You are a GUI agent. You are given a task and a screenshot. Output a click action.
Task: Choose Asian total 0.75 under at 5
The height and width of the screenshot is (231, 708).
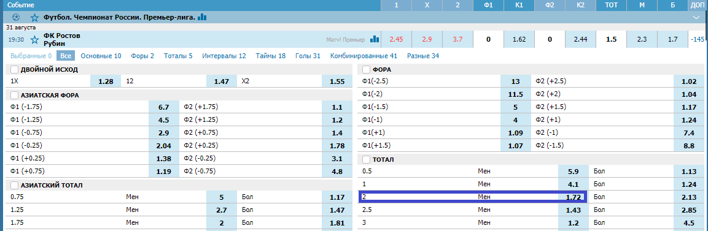pos(221,197)
